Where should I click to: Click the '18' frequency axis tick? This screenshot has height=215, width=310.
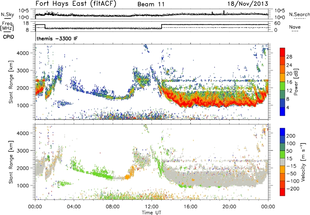point(26,23)
